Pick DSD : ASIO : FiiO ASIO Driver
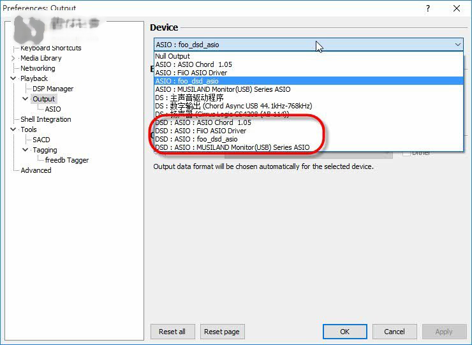Viewport: 472px width, 345px height. tap(200, 131)
